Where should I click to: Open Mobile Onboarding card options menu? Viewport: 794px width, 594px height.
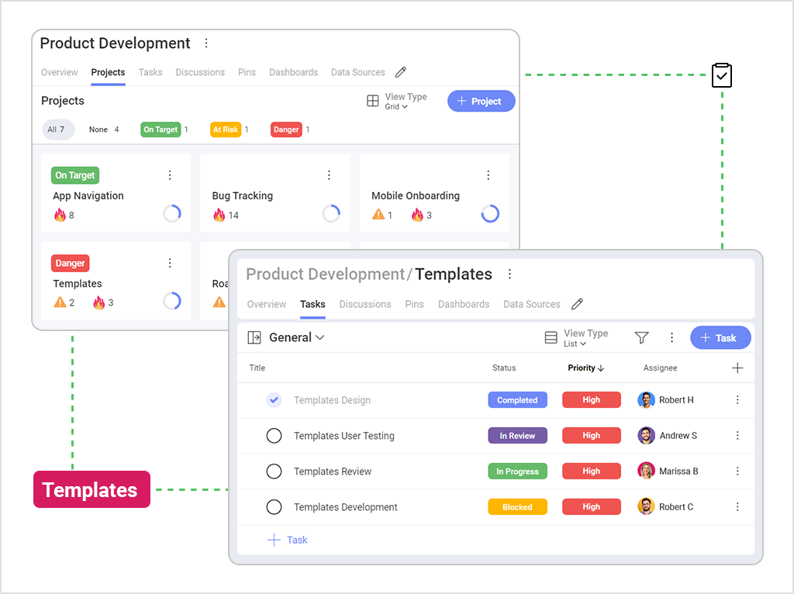(488, 175)
